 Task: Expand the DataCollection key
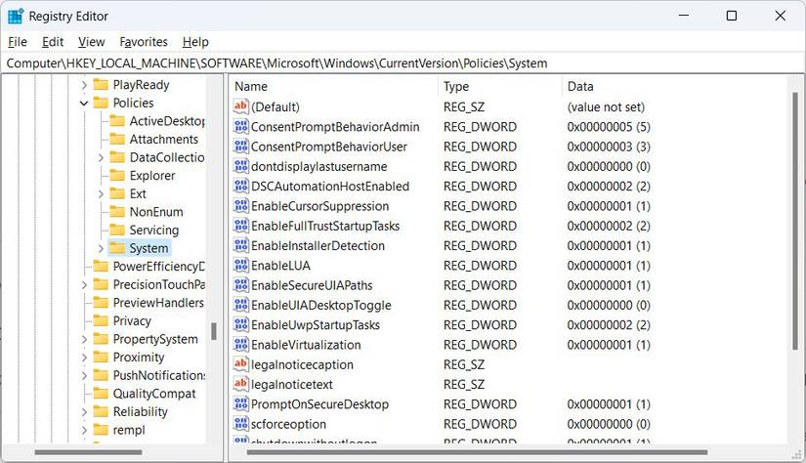101,158
